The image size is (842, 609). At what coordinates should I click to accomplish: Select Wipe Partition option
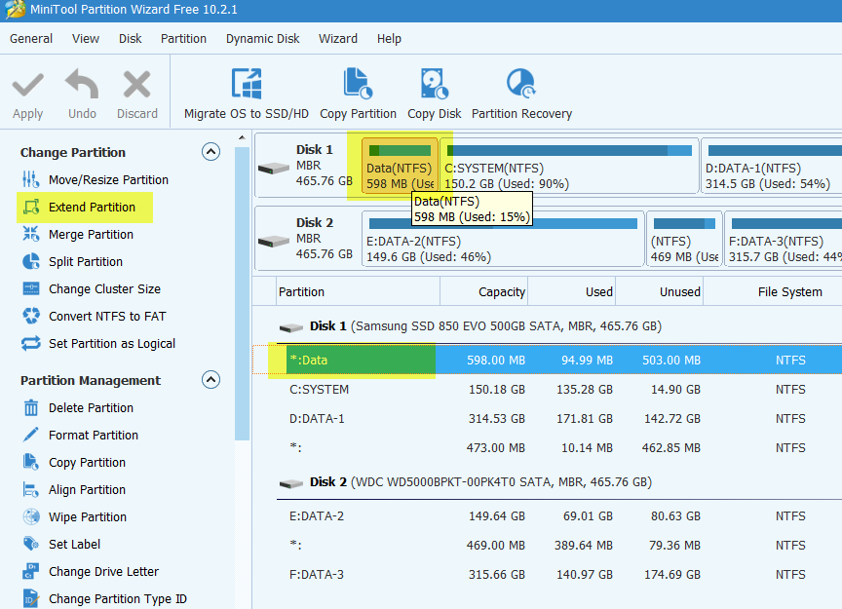(x=75, y=517)
